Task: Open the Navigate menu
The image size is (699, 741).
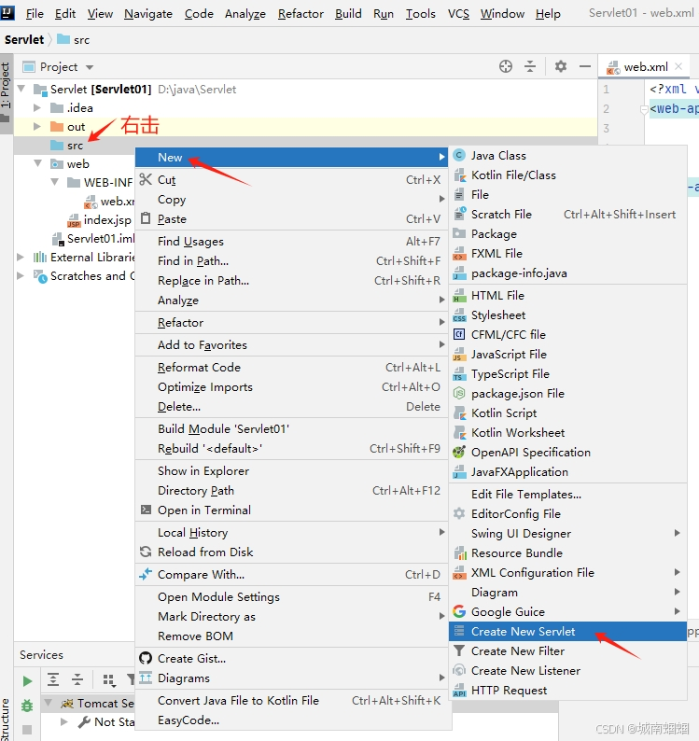Action: click(148, 14)
